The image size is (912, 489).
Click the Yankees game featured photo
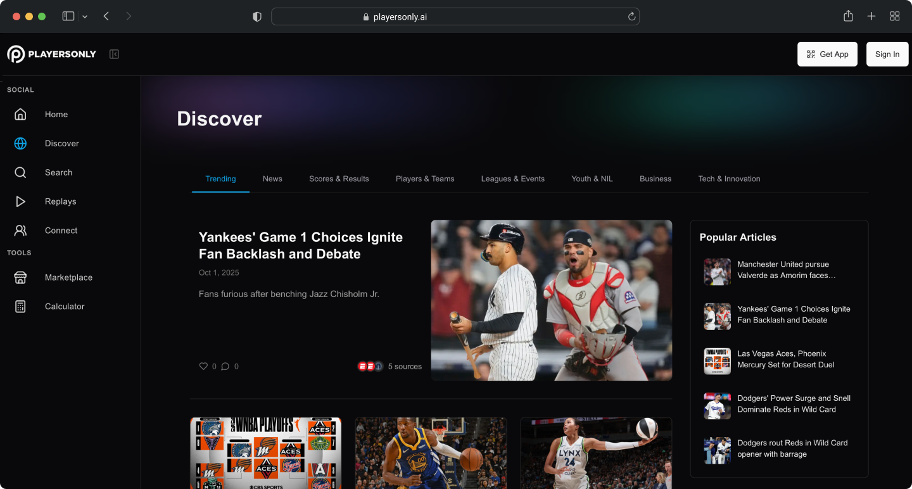pyautogui.click(x=551, y=300)
